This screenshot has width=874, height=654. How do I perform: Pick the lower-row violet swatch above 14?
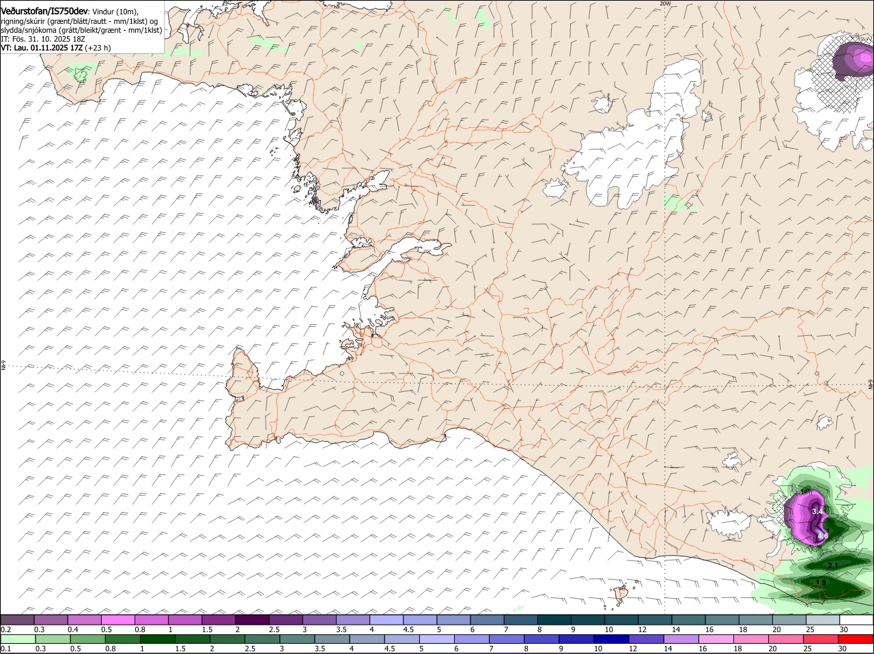click(681, 639)
